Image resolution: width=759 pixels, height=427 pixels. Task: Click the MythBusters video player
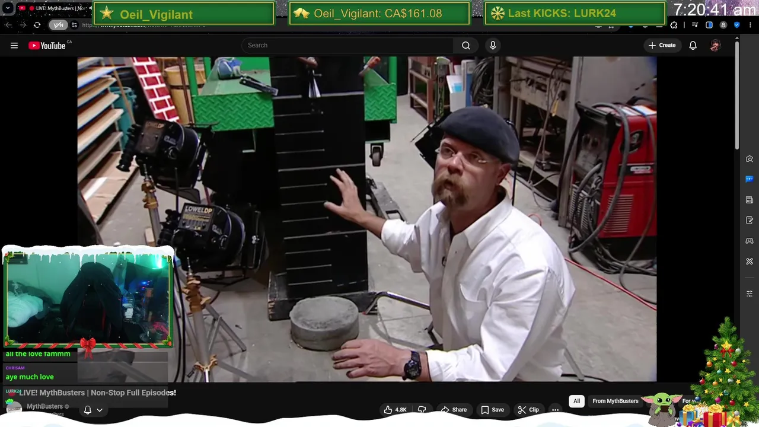coord(366,219)
